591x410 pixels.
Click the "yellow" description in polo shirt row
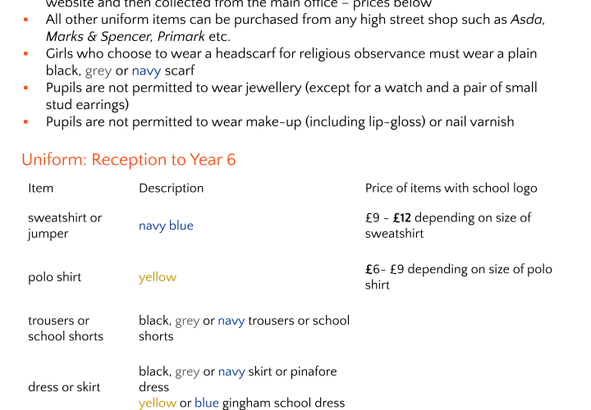(x=158, y=277)
